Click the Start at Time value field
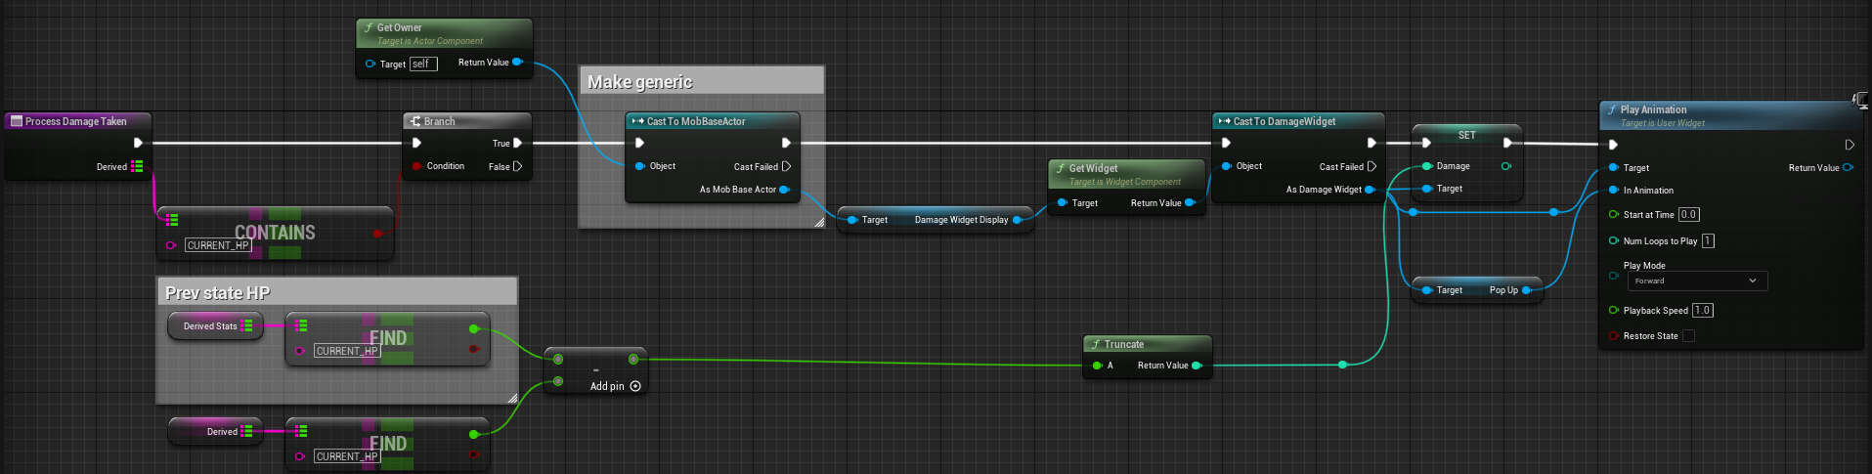The height and width of the screenshot is (474, 1872). (x=1688, y=215)
